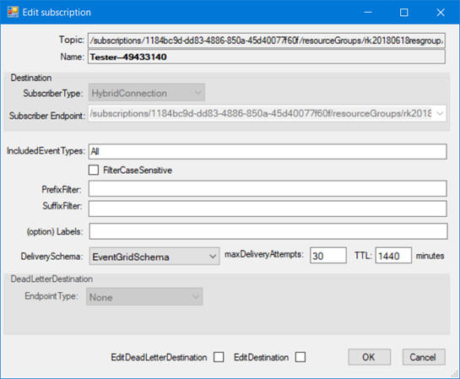Edit the maxDeliveryAttempts value field
Viewport: 460px width, 379px height.
[328, 256]
